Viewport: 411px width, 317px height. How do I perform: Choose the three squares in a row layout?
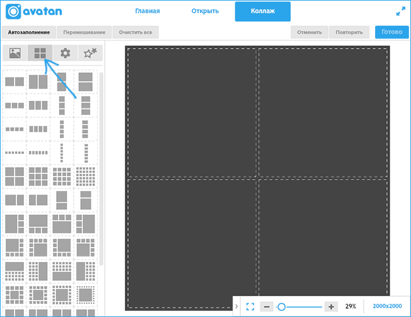click(14, 106)
